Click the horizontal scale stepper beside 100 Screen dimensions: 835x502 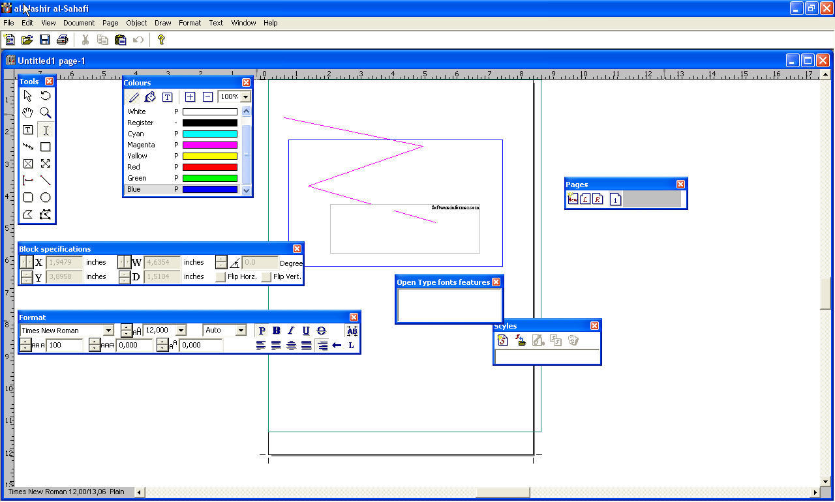pos(25,346)
